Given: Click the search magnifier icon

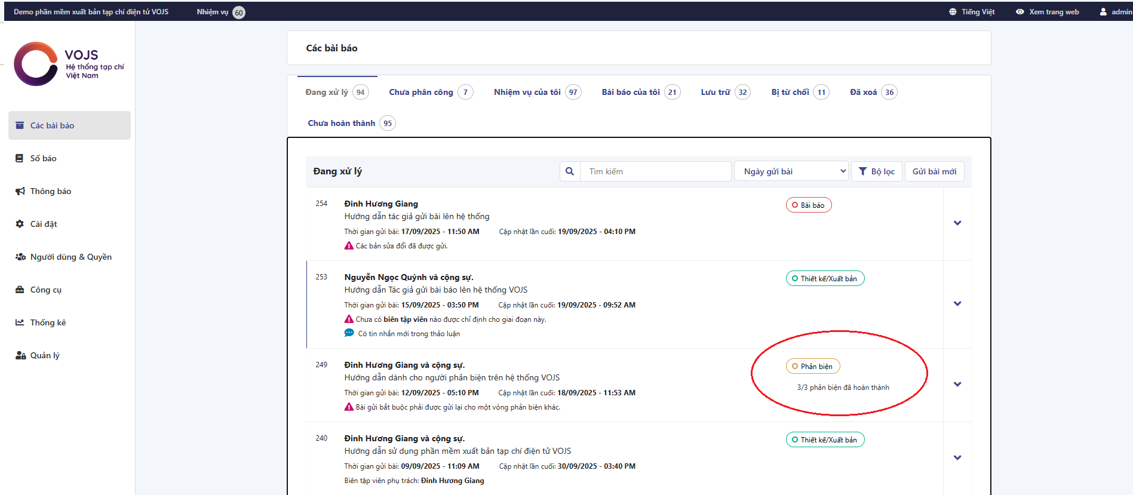Looking at the screenshot, I should 570,171.
